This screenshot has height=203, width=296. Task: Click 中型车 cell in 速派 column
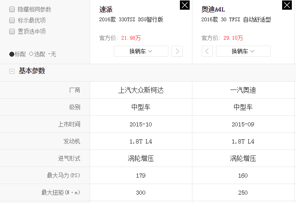pos(141,107)
